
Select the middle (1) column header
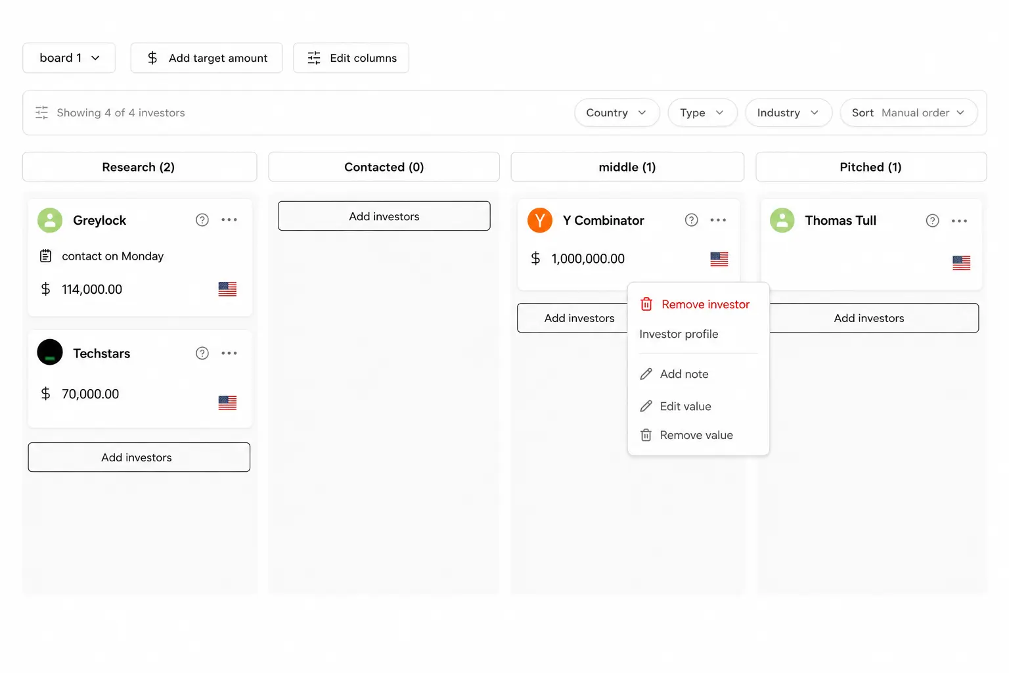[627, 167]
